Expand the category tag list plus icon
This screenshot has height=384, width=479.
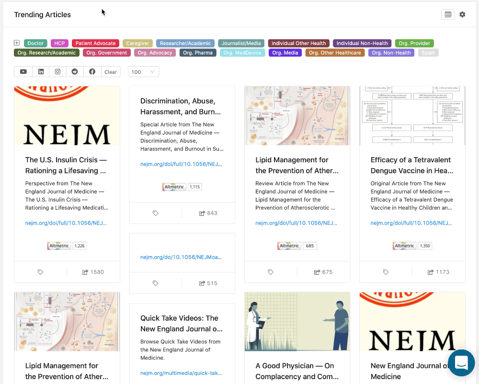point(17,43)
